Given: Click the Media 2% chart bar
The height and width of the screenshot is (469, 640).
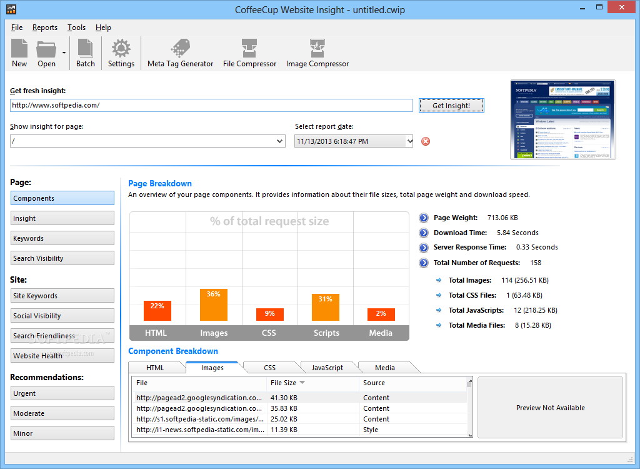Looking at the screenshot, I should click(381, 315).
